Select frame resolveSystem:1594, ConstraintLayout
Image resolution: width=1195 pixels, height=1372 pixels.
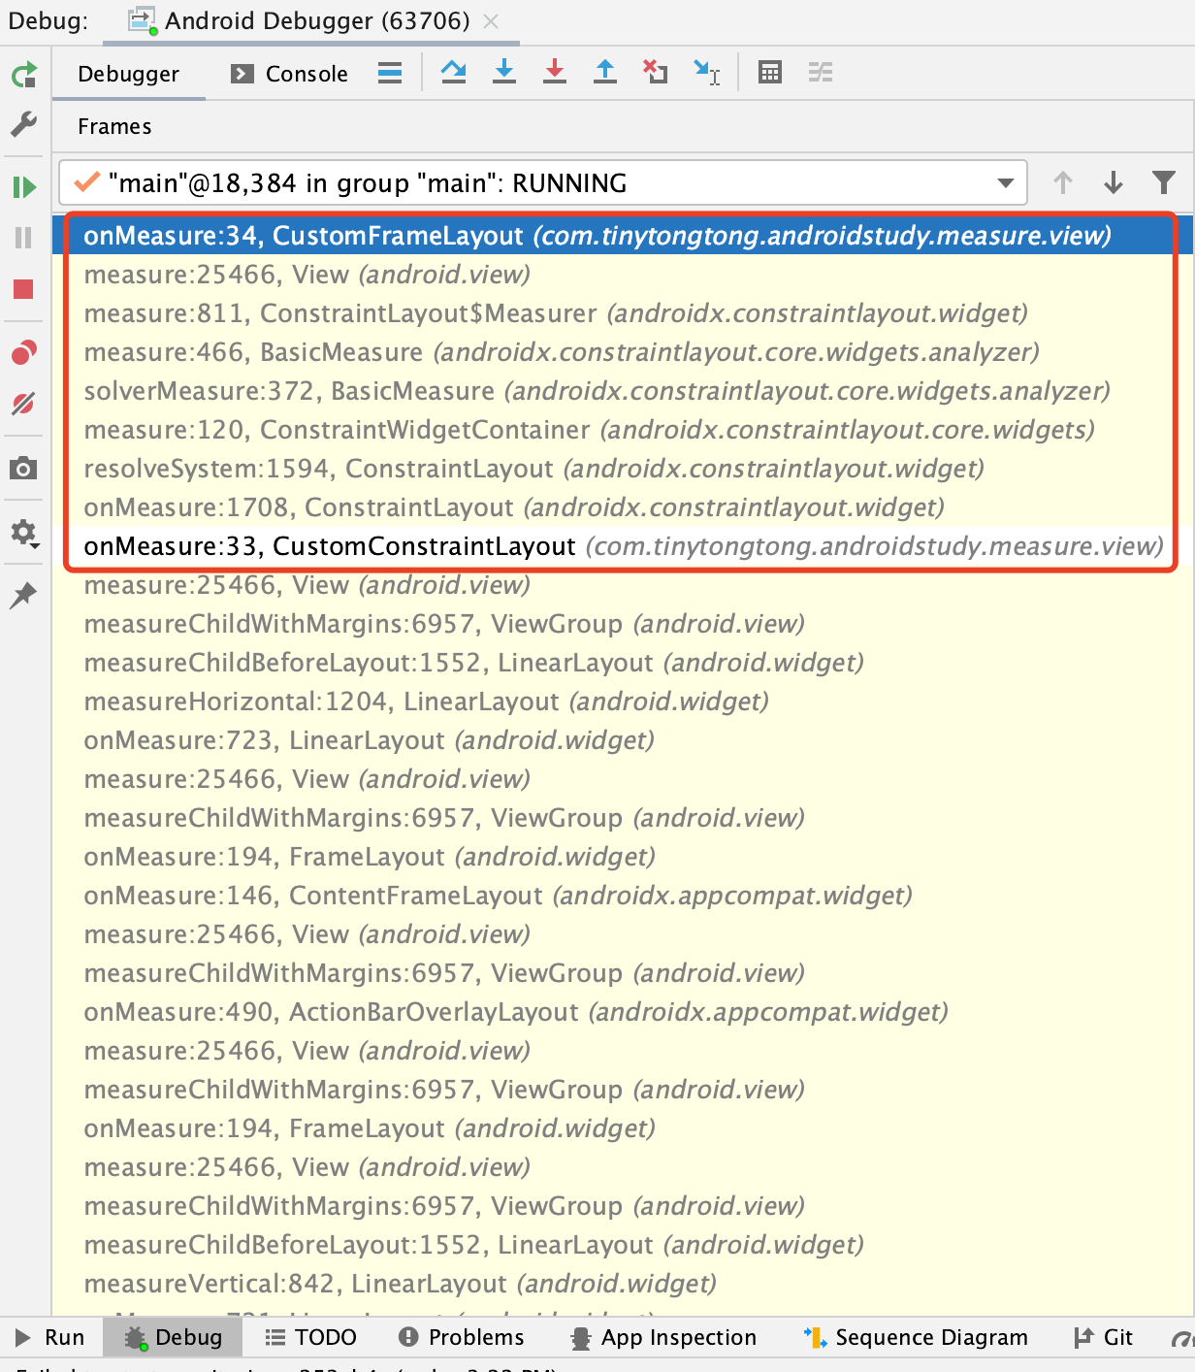pos(621,469)
